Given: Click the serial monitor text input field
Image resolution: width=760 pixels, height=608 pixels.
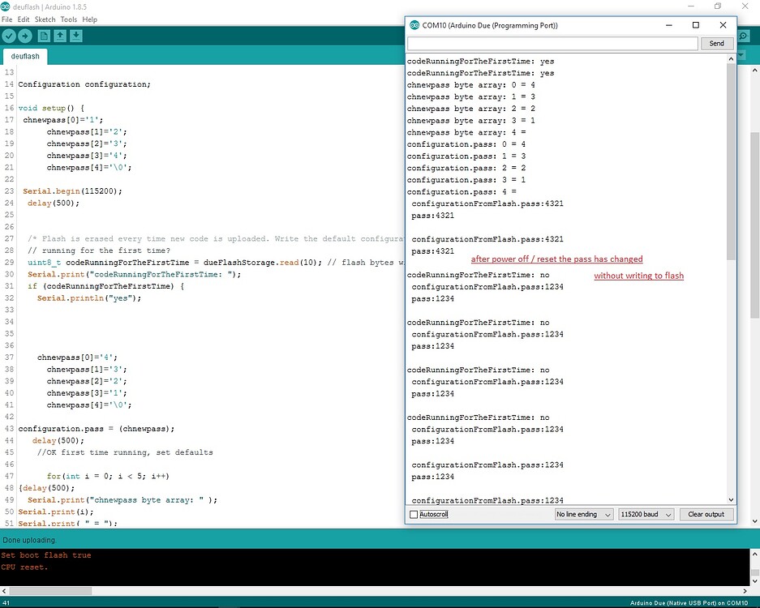Looking at the screenshot, I should click(x=552, y=43).
